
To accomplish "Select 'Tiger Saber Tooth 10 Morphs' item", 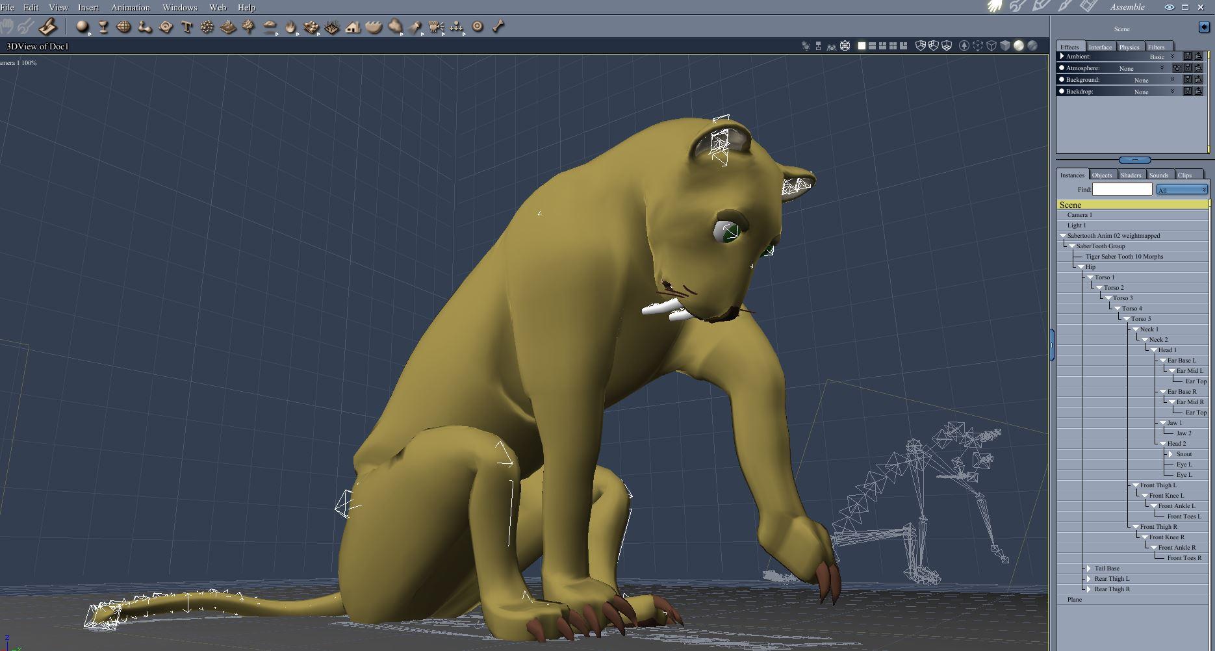I will coord(1124,257).
